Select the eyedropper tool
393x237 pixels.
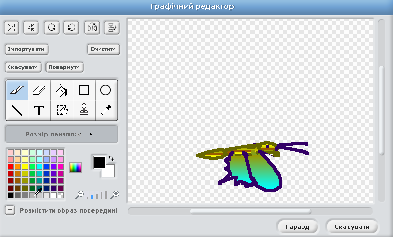[105, 110]
